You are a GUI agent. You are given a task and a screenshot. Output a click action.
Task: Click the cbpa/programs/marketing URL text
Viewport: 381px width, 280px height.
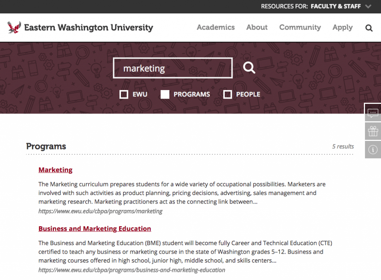click(x=100, y=211)
